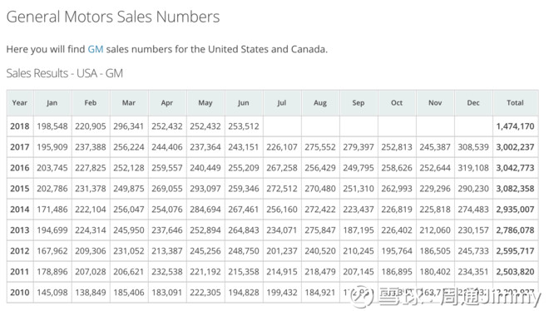Click the Jan column header
Image resolution: width=549 pixels, height=311 pixels.
pyautogui.click(x=52, y=103)
